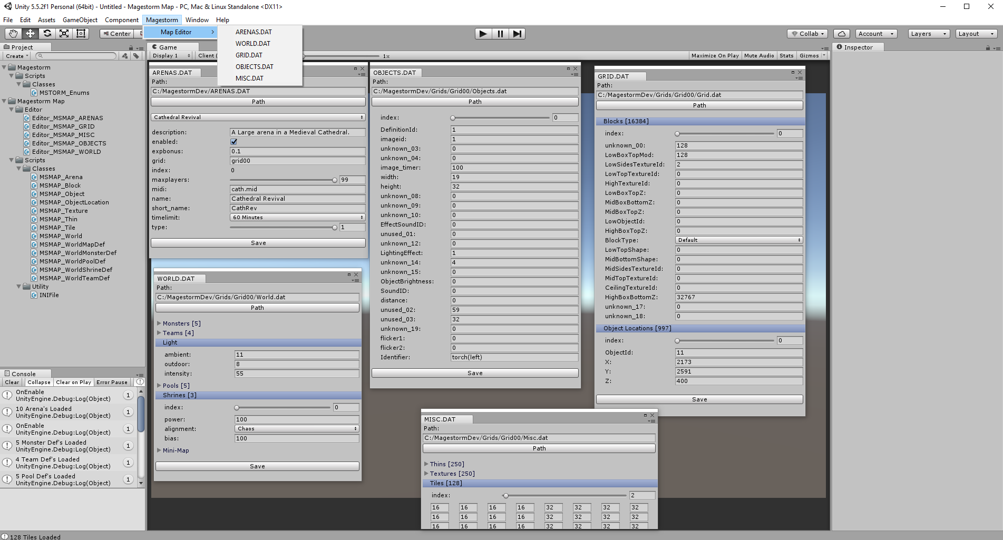1003x540 pixels.
Task: Click the Pause button
Action: coord(500,34)
